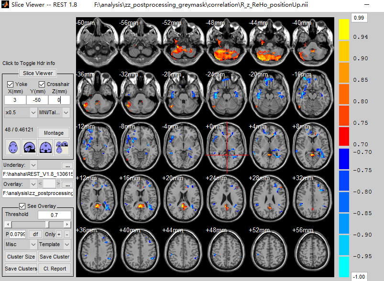Go to previous overlay with < arrow

(x=40, y=184)
